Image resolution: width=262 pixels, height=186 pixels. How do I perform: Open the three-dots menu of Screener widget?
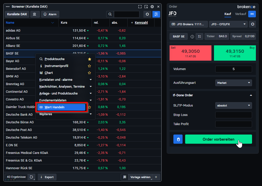[8, 7]
